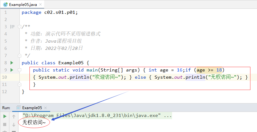
Task: Click line number 12 in the gutter
Action: (x=5, y=92)
